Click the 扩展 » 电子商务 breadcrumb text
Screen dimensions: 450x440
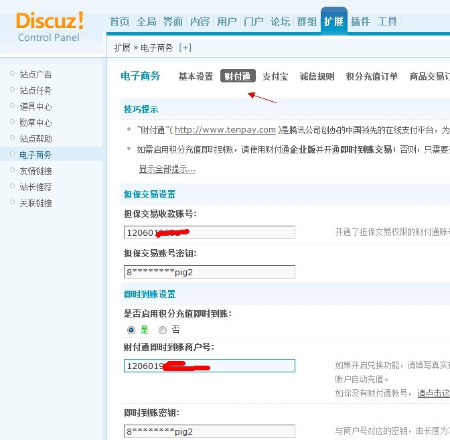tap(143, 48)
